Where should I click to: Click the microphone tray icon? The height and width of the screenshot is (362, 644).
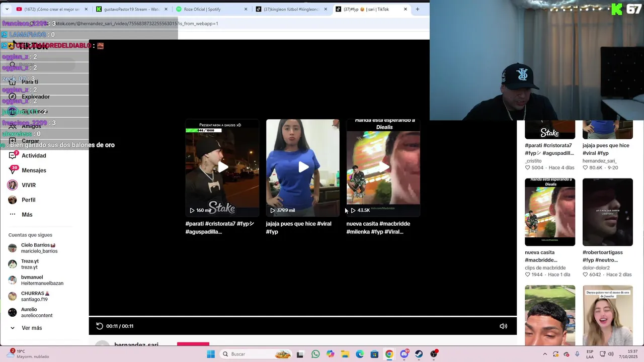(577, 354)
